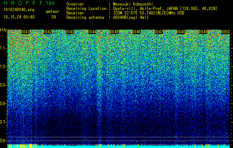Click the 1.1 frequency axis label

coord(3,48)
